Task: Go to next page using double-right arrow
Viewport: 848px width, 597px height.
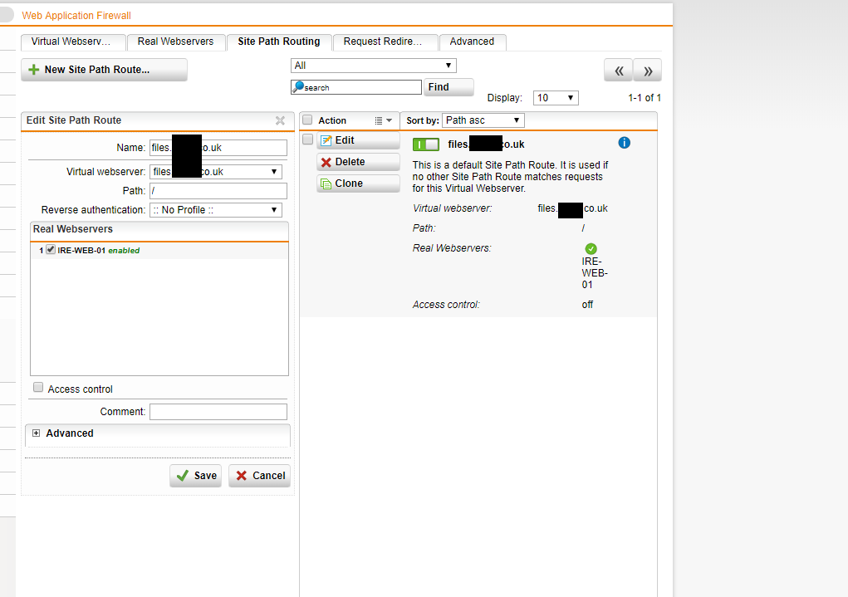Action: pos(648,71)
